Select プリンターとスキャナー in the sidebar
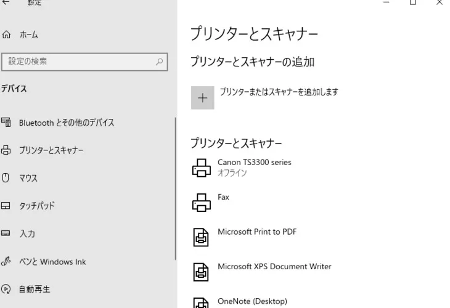450x308 pixels. 51,150
